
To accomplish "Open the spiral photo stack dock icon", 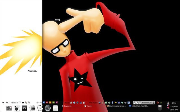I will (x=32, y=108).
